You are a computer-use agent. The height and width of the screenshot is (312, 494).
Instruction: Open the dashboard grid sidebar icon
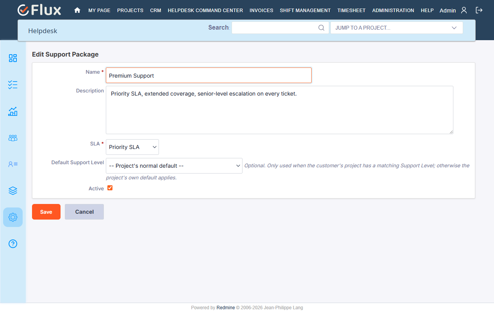click(13, 58)
